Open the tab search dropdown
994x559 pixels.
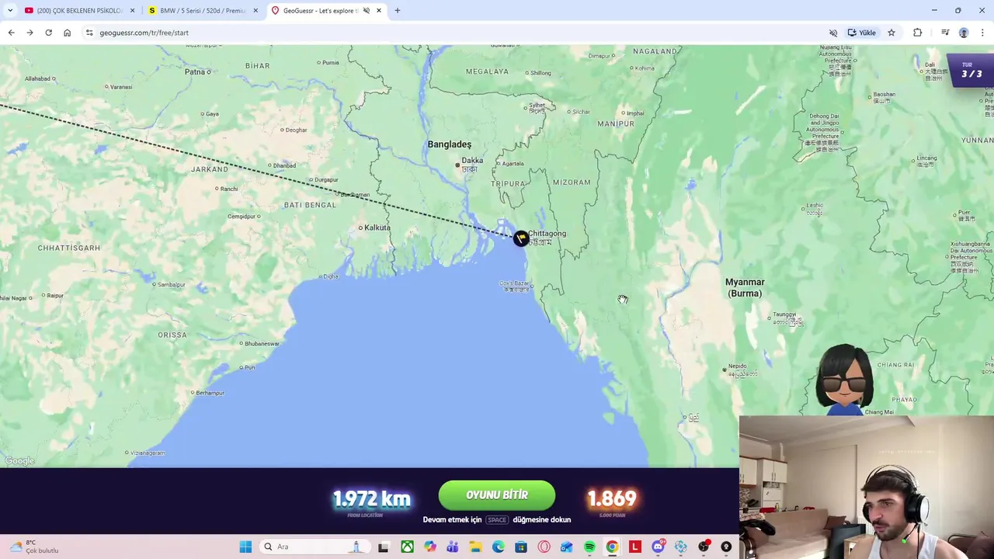tap(10, 11)
